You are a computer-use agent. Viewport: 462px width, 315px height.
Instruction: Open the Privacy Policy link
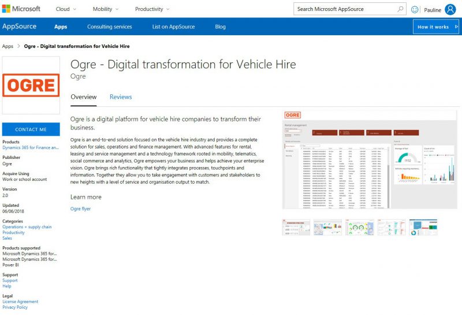[15, 307]
